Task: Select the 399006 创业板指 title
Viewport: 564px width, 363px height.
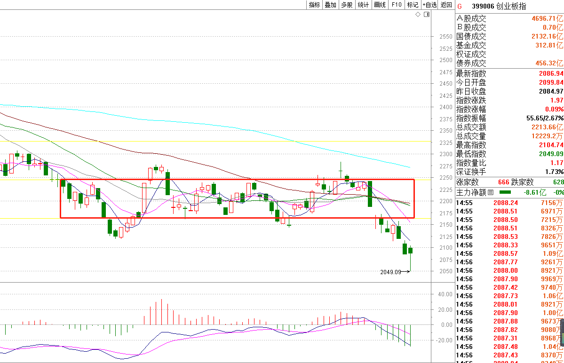Action: coord(499,6)
